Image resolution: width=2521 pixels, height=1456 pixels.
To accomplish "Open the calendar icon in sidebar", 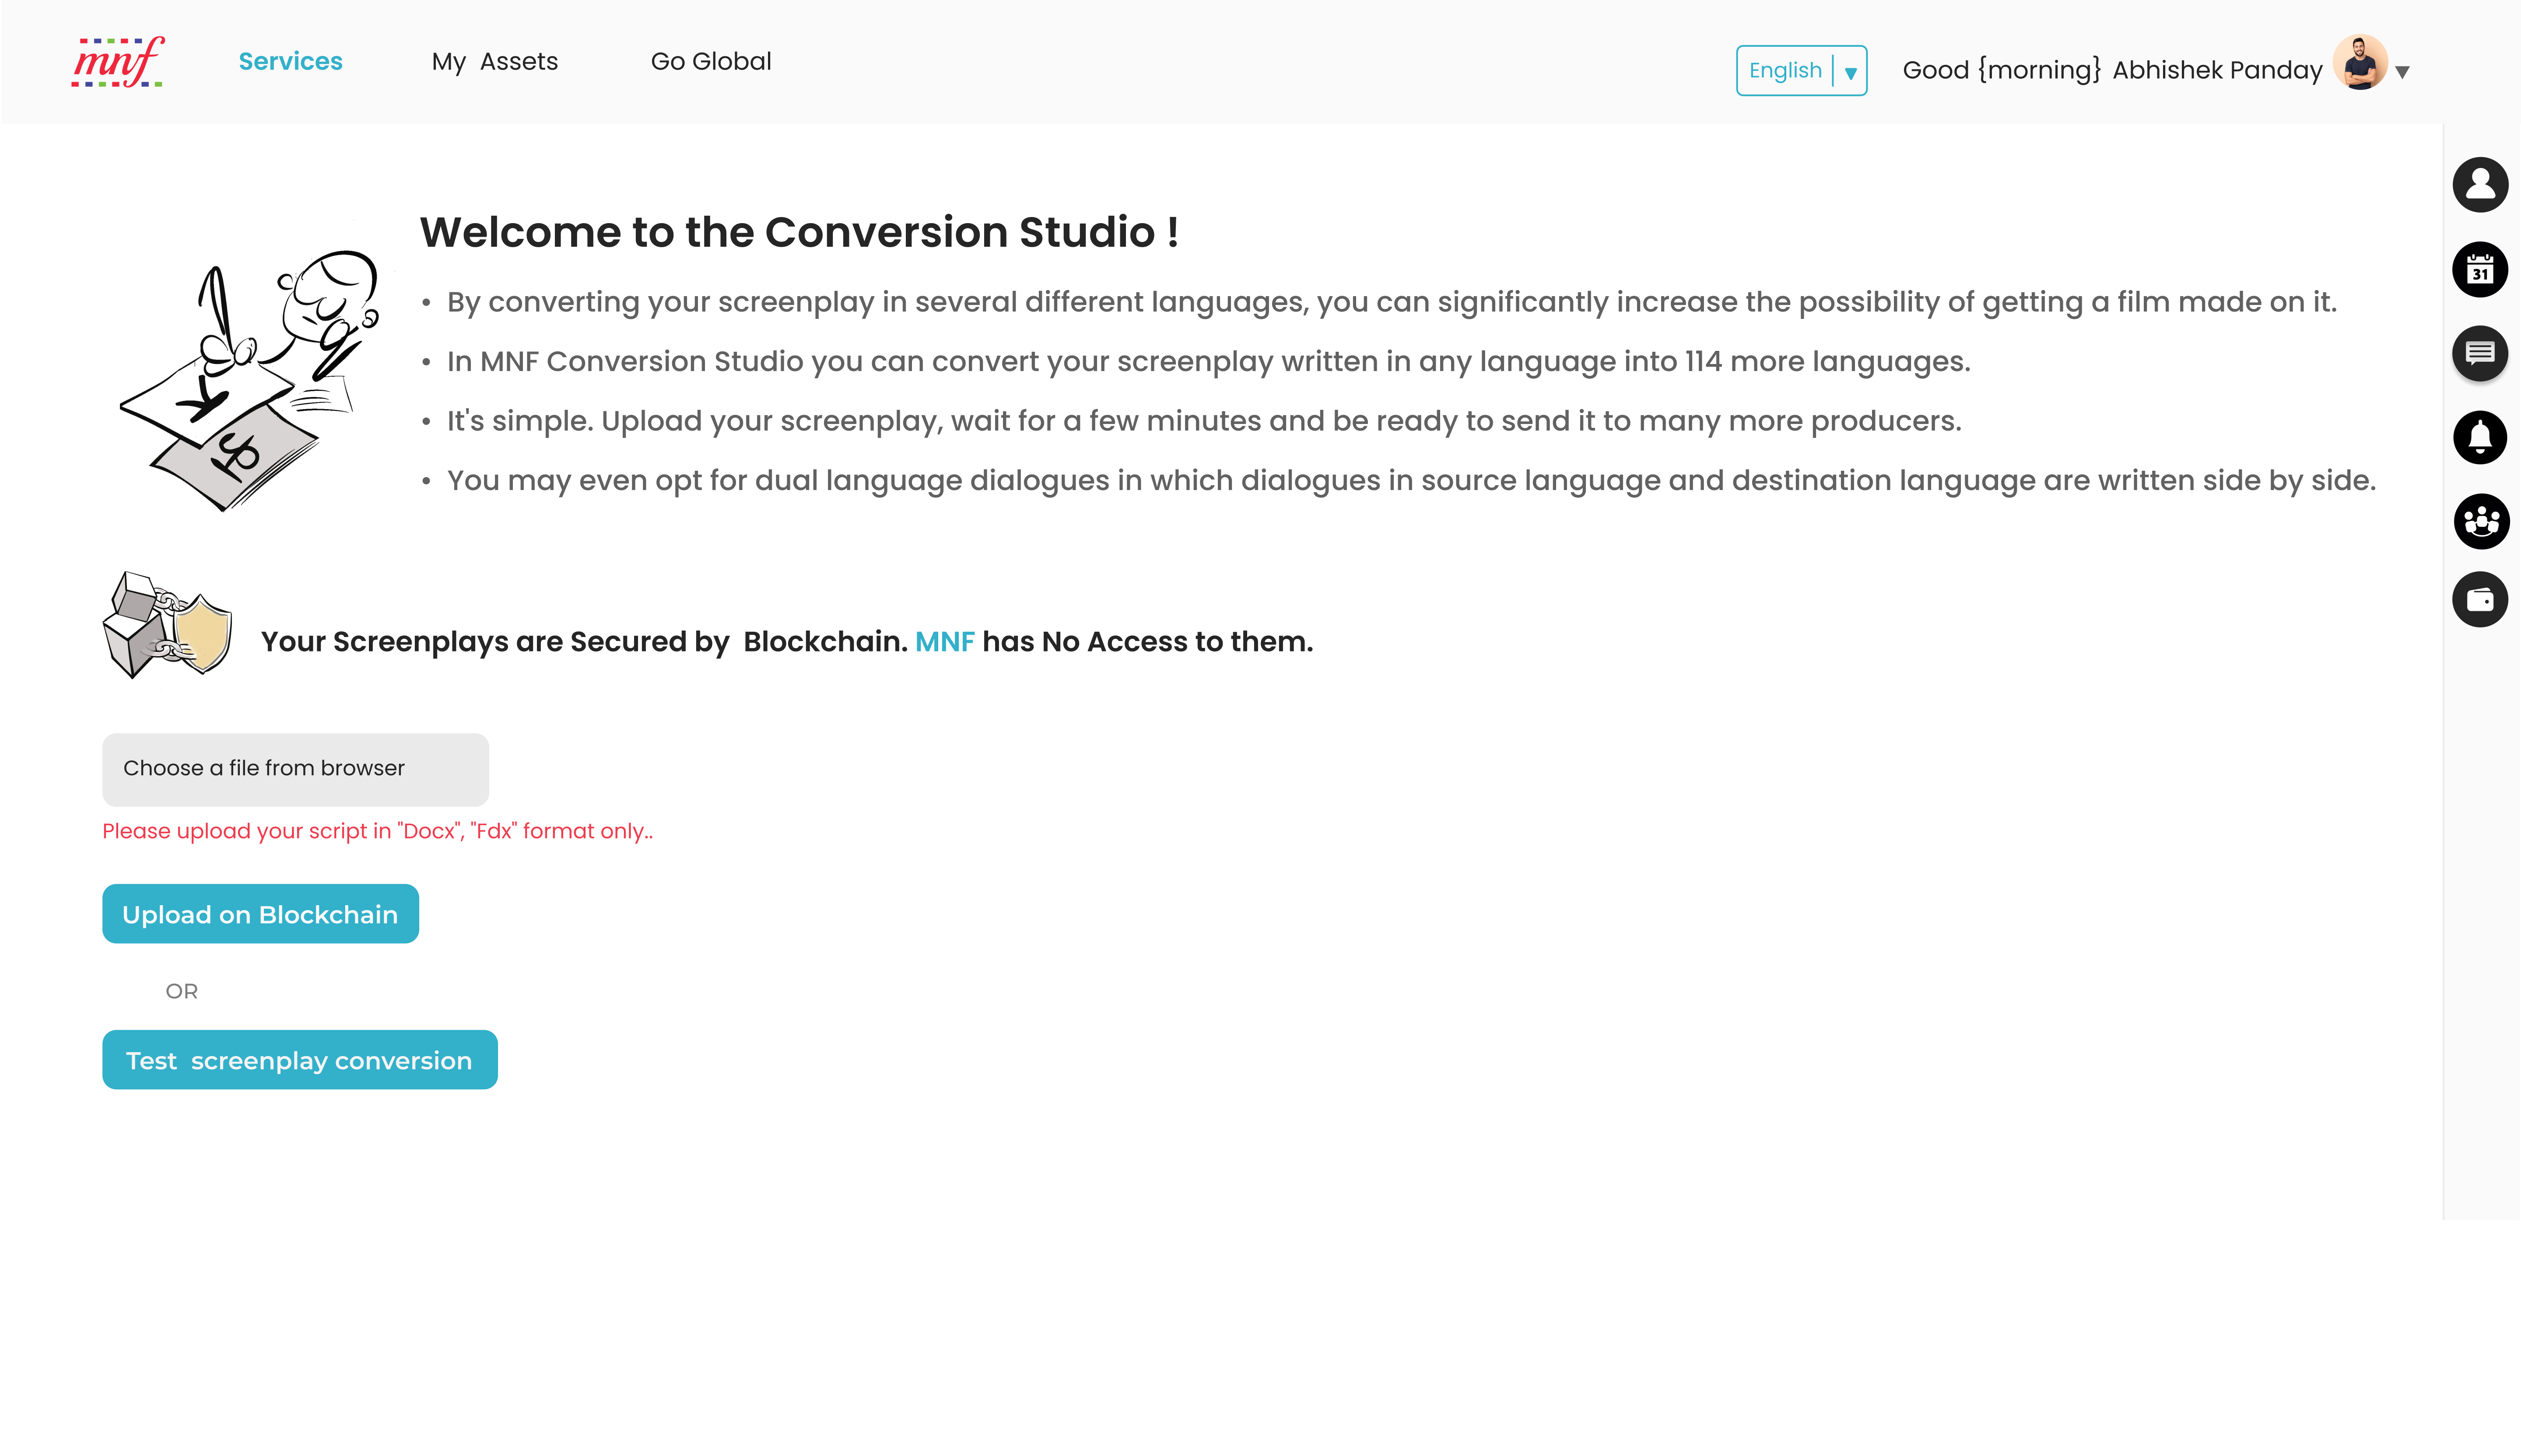I will (2479, 269).
